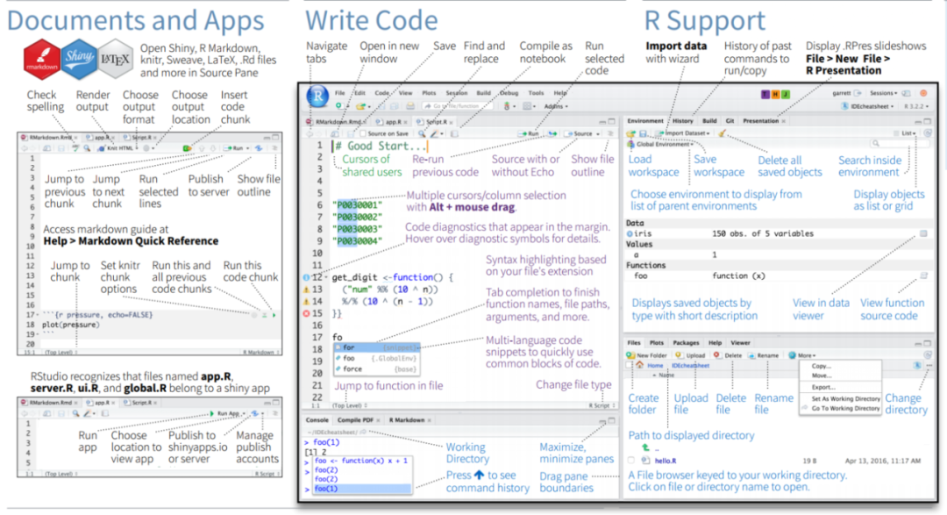Screen dimensions: 947x515
Task: Switch to the History tab
Action: pos(682,121)
